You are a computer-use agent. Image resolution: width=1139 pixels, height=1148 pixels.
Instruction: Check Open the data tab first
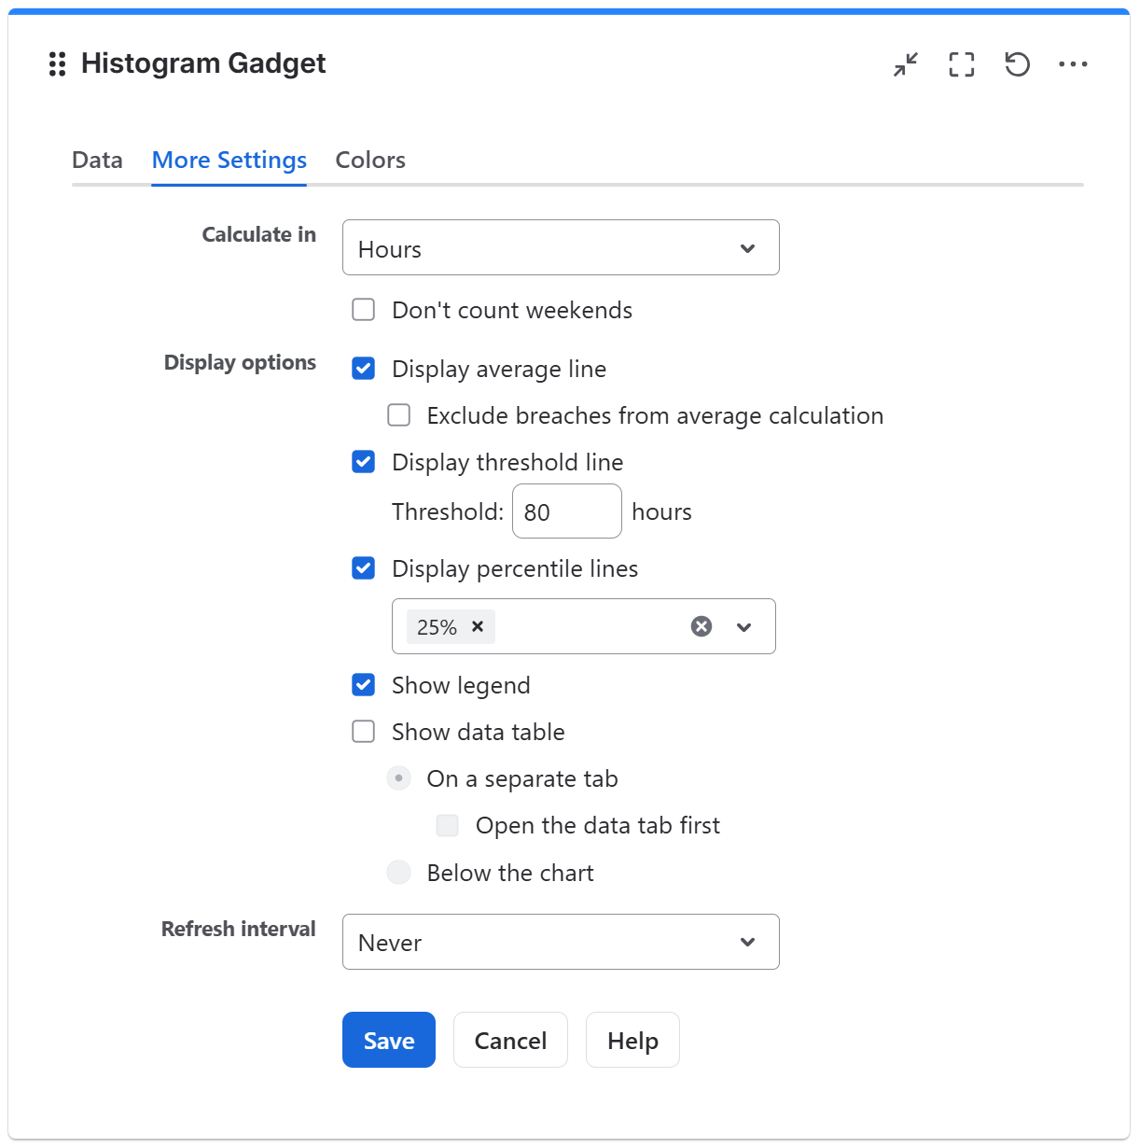(x=448, y=825)
